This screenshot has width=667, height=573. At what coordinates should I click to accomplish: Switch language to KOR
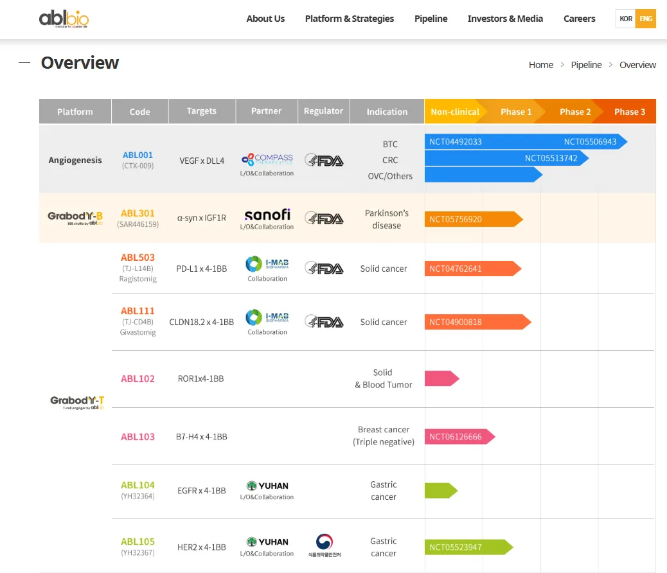point(626,19)
